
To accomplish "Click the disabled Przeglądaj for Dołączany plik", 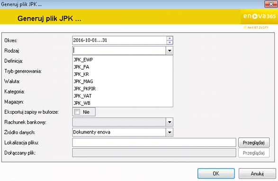I will tap(254, 153).
